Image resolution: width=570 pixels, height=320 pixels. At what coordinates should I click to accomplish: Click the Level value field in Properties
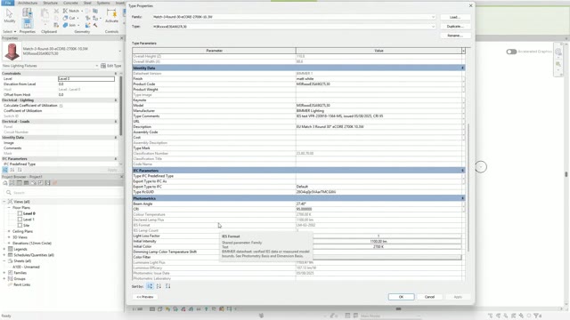86,79
